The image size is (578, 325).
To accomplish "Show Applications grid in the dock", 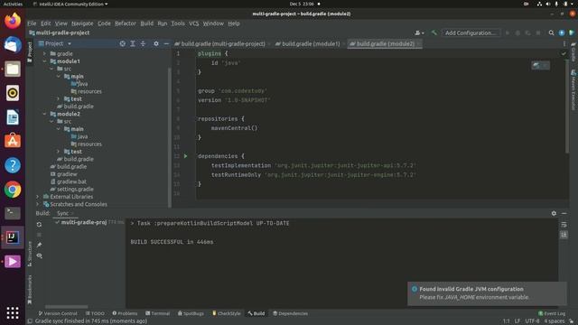I will click(13, 313).
